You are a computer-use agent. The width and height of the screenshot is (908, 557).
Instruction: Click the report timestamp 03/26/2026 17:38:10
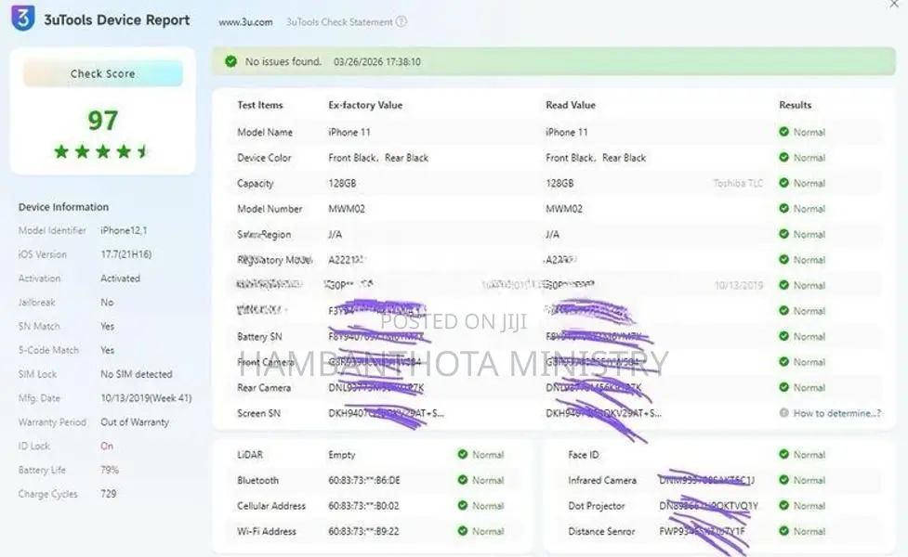(x=377, y=62)
